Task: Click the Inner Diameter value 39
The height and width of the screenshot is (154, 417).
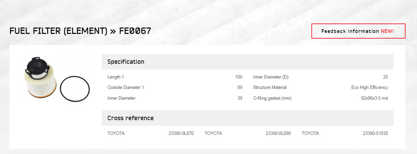Action: (240, 98)
